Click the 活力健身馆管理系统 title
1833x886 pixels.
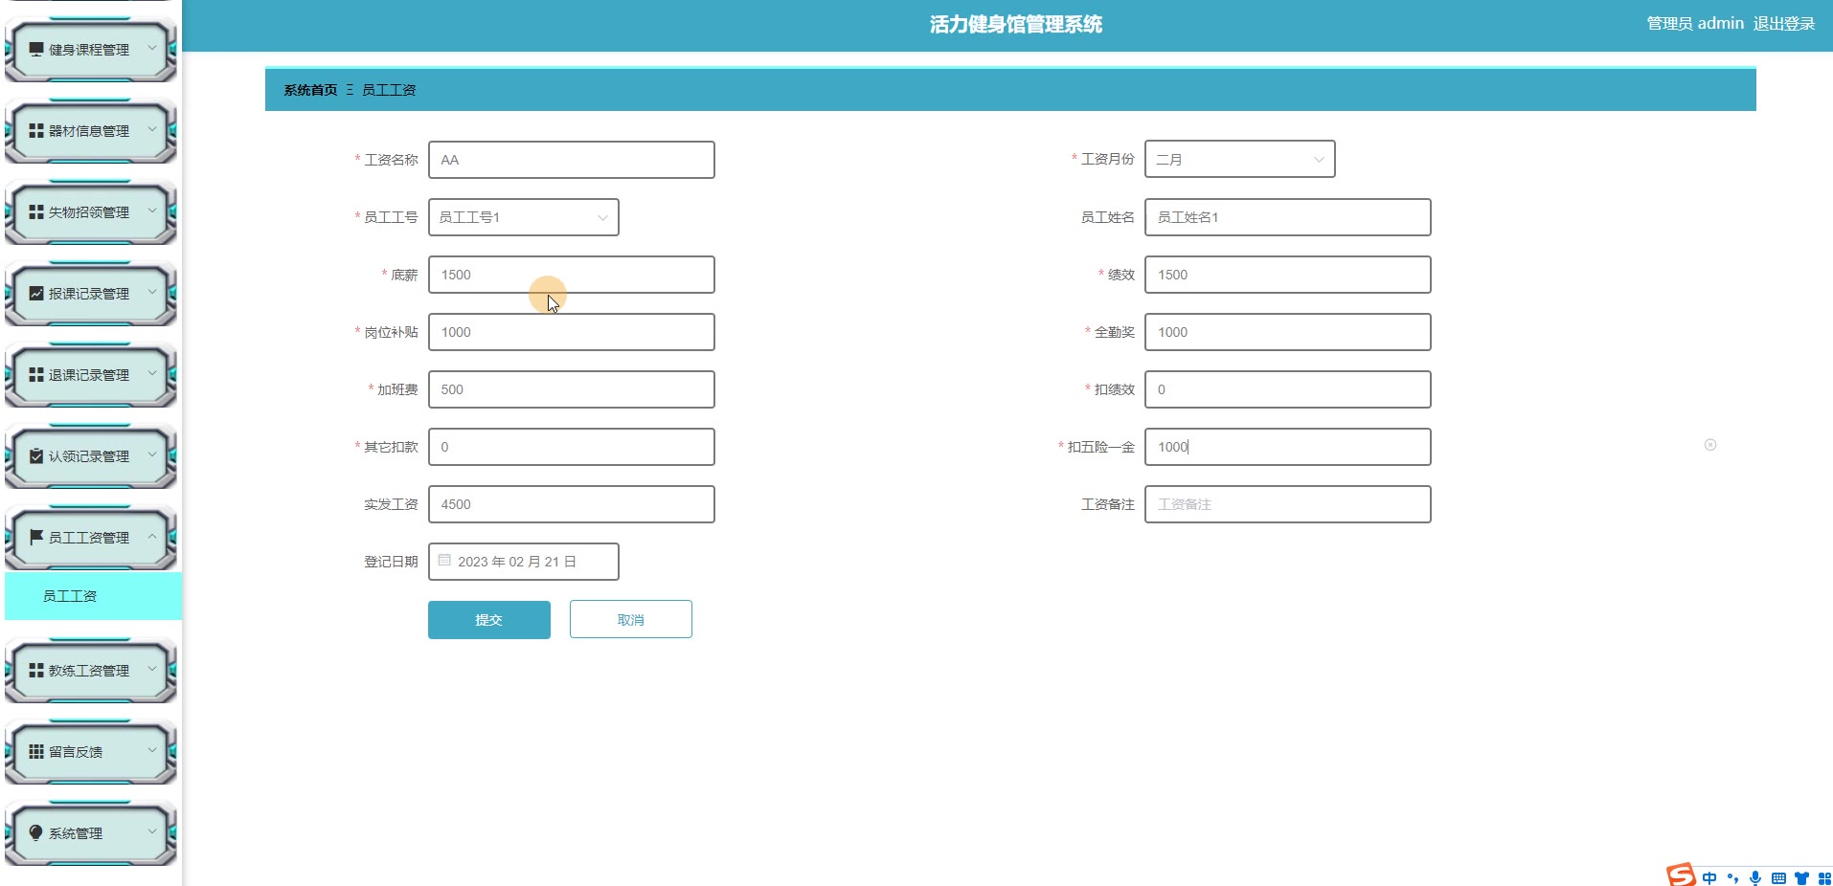pos(1015,25)
